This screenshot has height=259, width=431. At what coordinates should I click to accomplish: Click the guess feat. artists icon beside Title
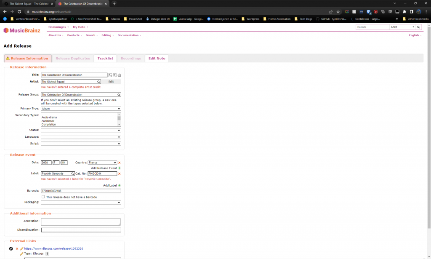click(114, 75)
